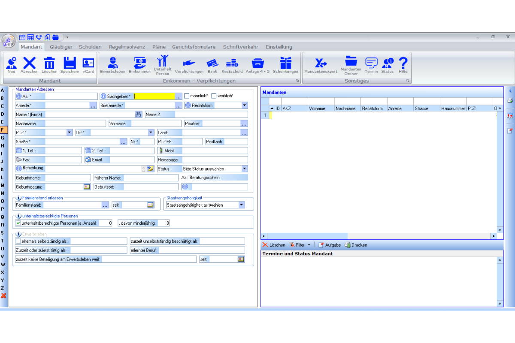Click the Mandanten table horizontal scrollbar
This screenshot has height=343, width=515.
click(x=379, y=236)
